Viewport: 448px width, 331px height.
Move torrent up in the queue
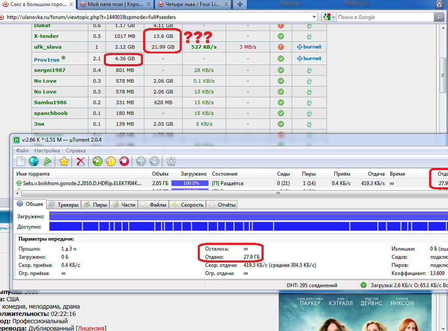coord(141,161)
